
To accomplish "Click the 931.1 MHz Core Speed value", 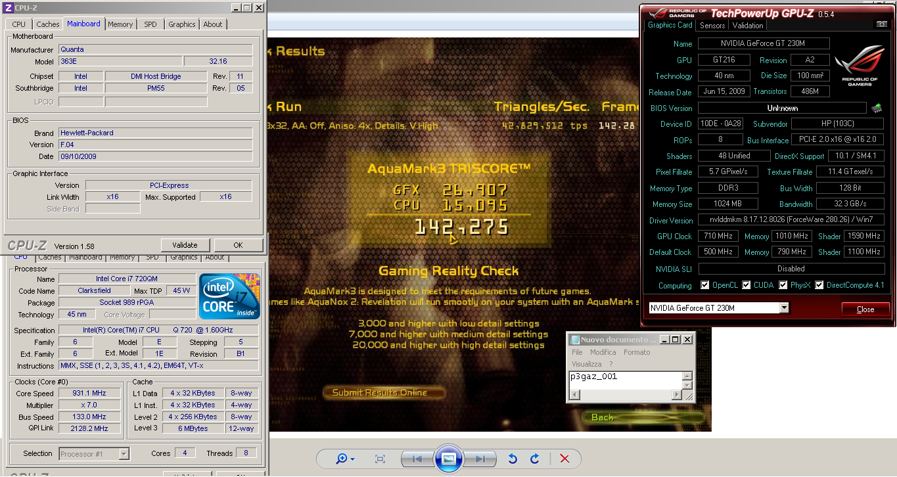I will (90, 393).
